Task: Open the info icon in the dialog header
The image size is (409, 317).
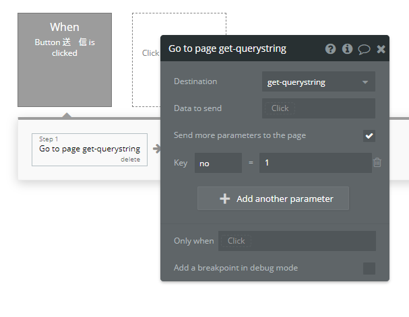Action: [347, 48]
